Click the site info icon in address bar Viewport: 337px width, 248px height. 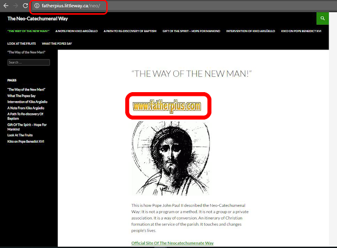(x=37, y=6)
